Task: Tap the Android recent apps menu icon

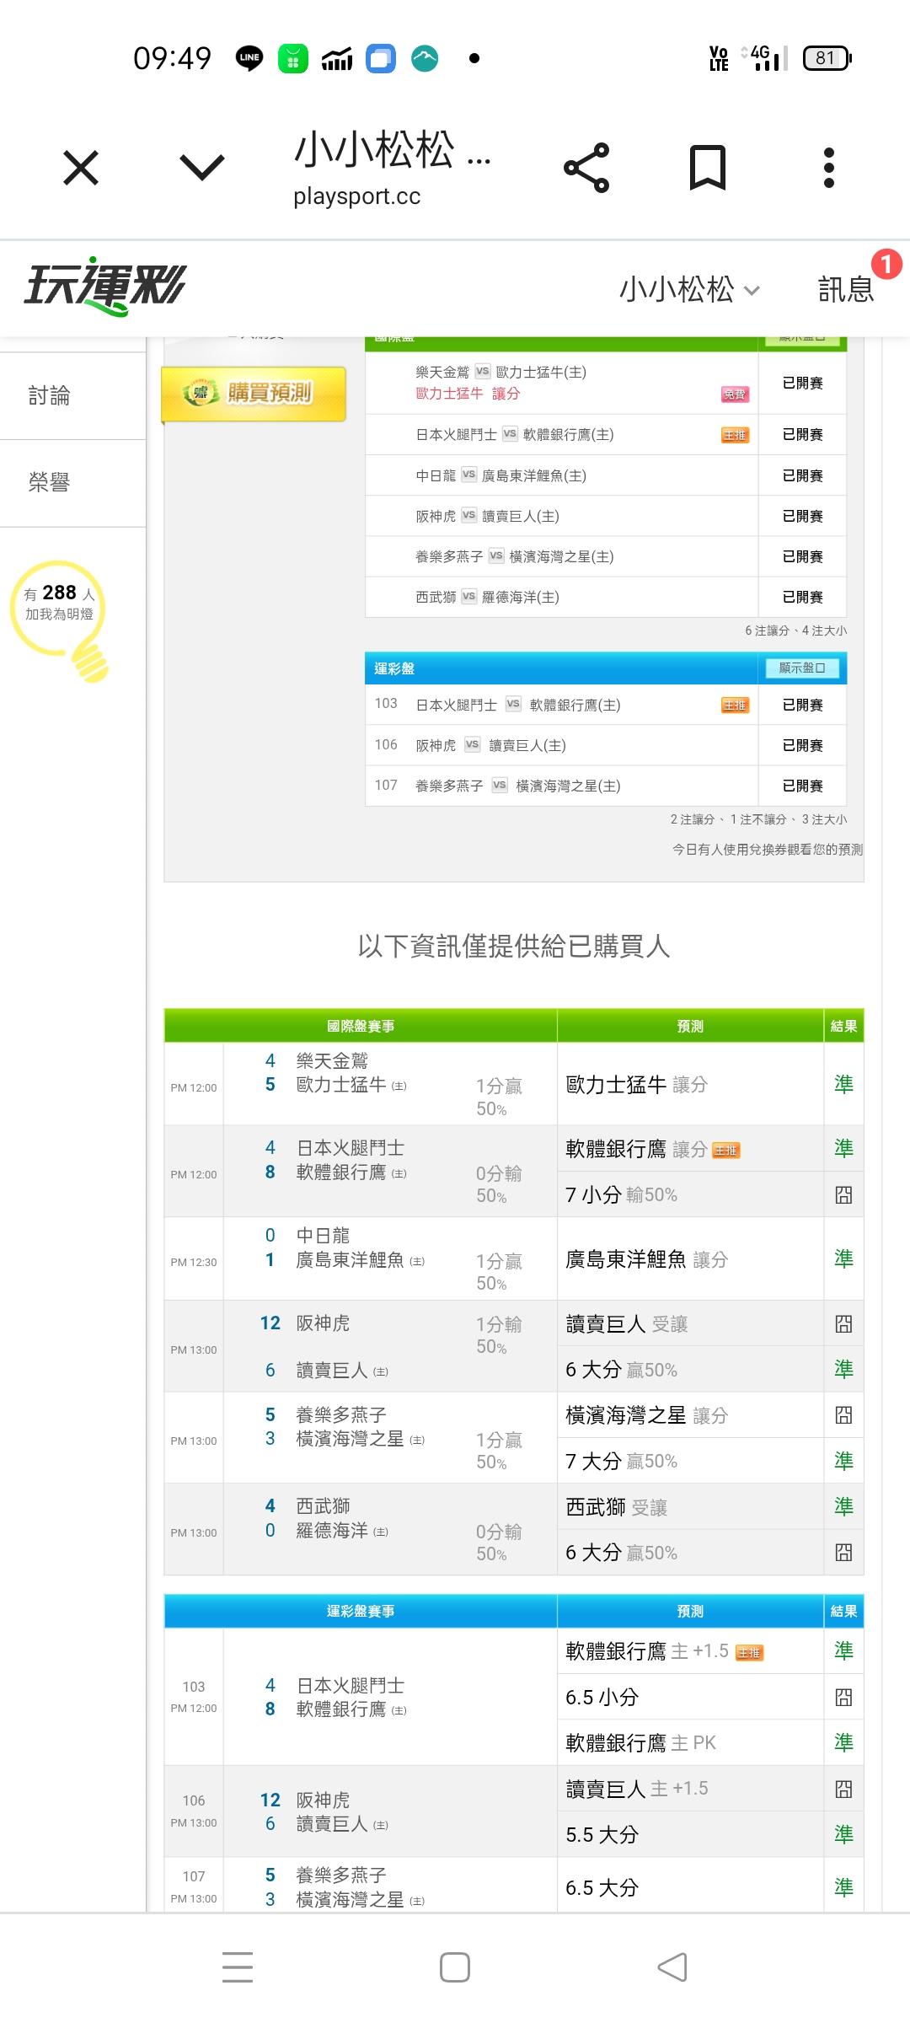Action: (x=238, y=1967)
